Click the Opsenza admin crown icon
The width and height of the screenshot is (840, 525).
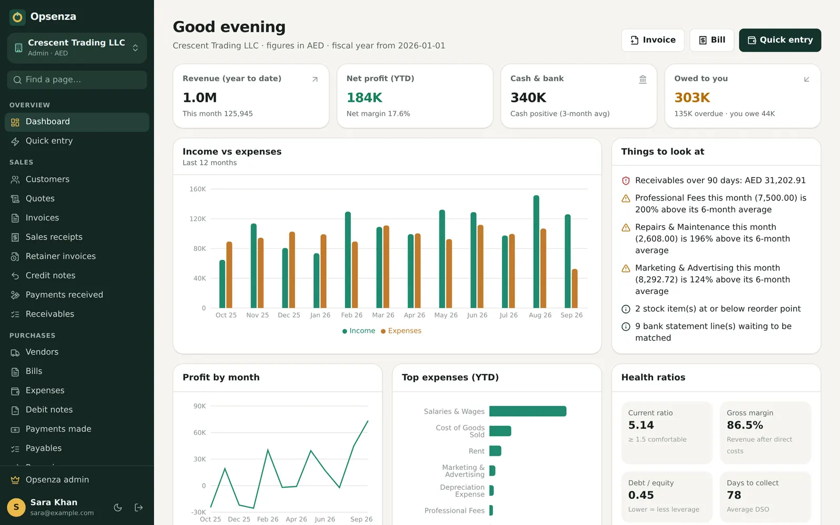coord(15,480)
